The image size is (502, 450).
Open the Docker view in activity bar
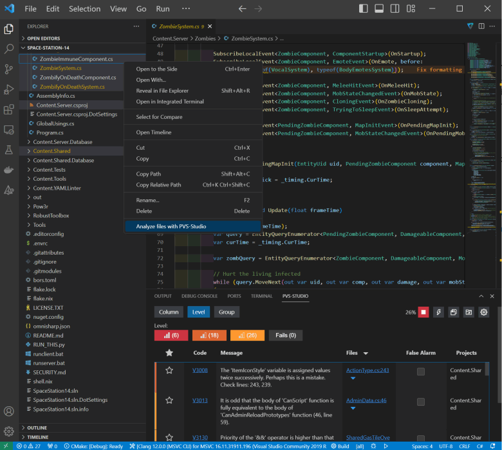point(9,170)
